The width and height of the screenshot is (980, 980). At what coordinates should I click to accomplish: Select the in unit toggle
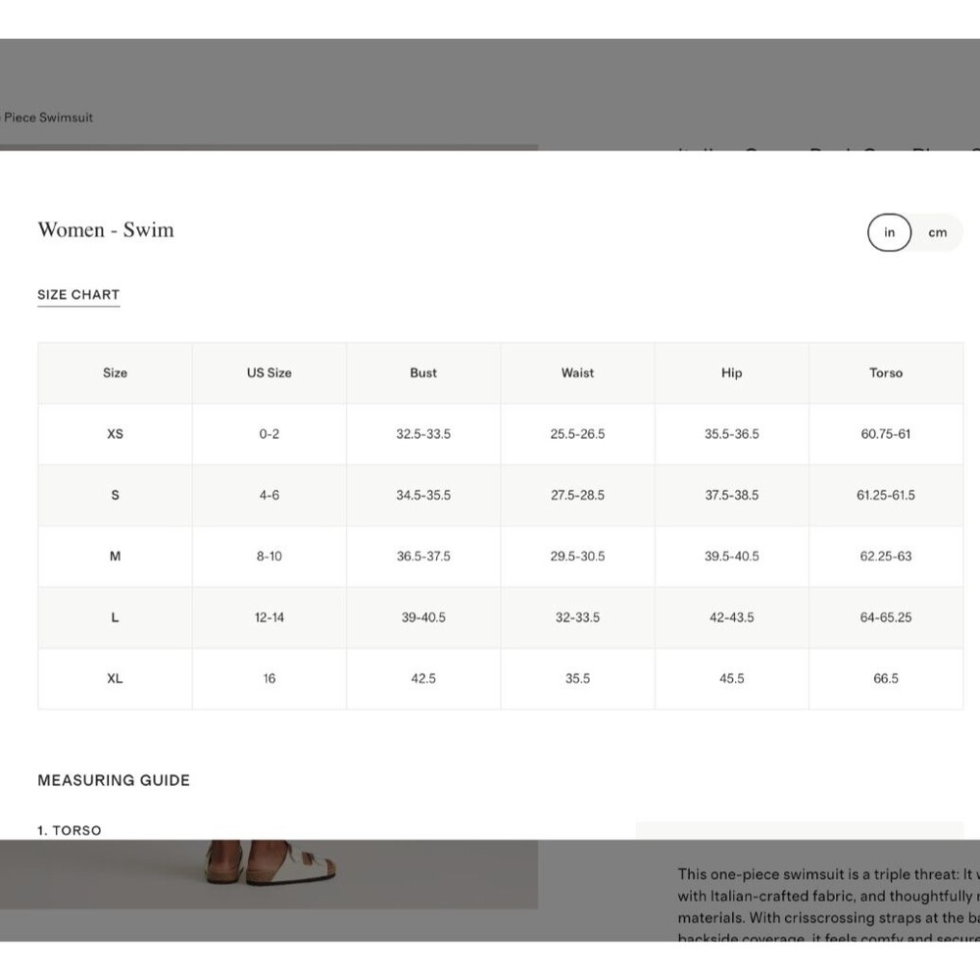tap(889, 232)
